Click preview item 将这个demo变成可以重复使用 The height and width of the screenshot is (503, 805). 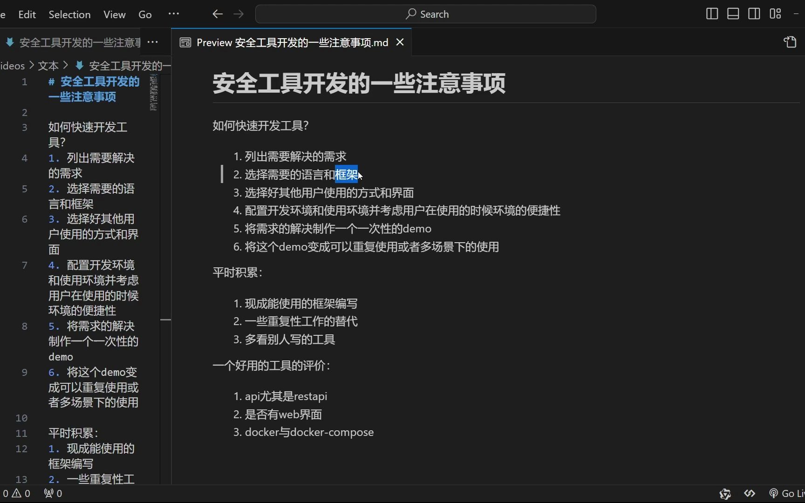click(x=372, y=247)
